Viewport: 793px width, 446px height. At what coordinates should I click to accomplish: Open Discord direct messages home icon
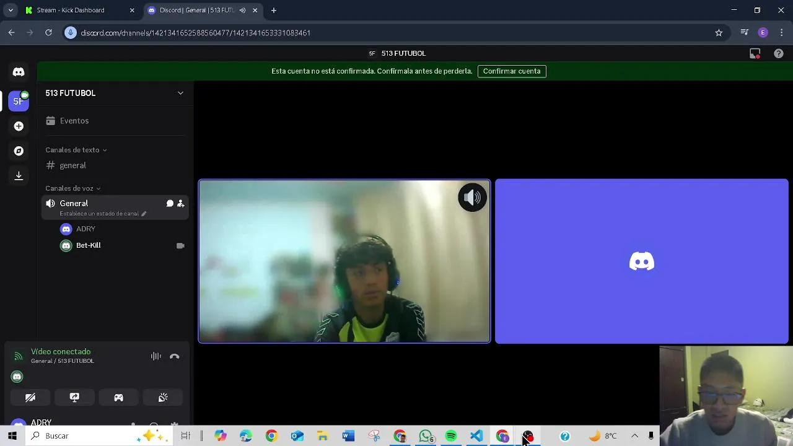[19, 72]
